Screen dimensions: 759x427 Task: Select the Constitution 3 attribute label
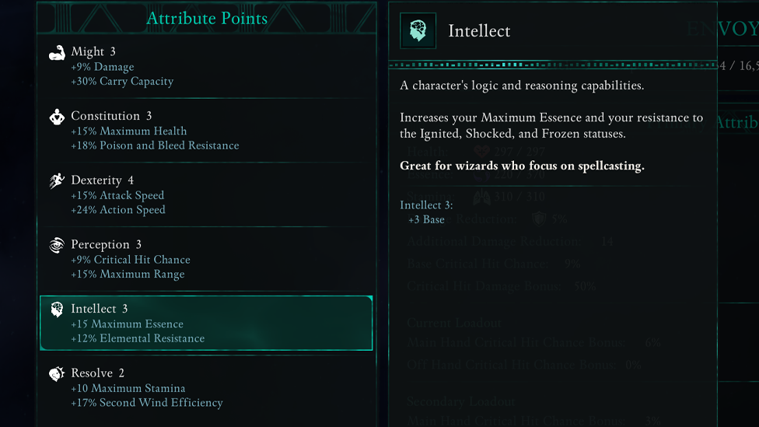[111, 116]
